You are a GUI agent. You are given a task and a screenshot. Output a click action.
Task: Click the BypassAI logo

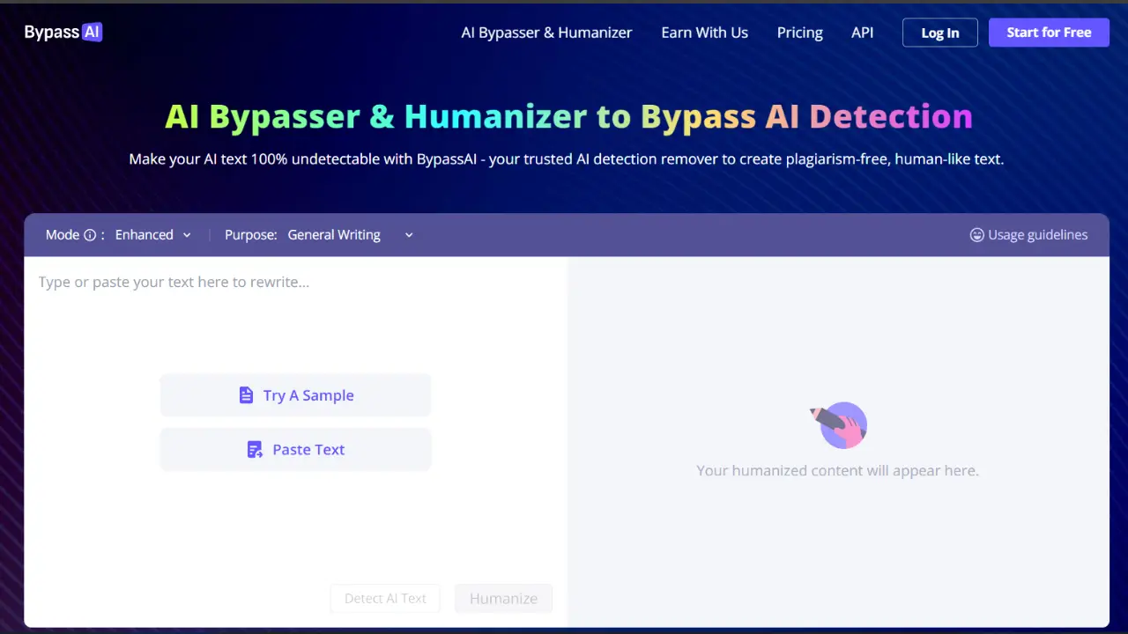63,33
